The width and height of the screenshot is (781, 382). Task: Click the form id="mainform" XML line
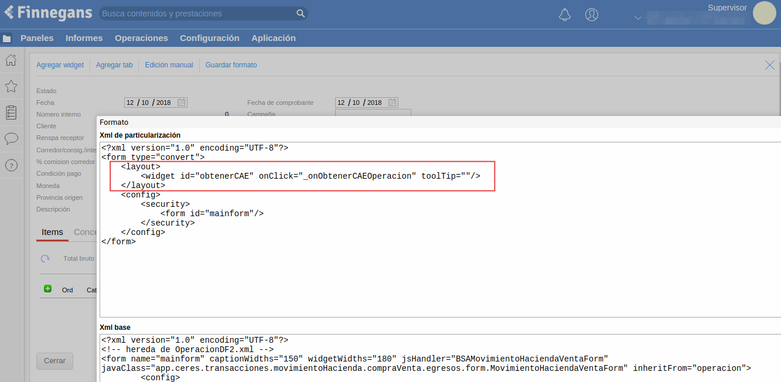212,213
